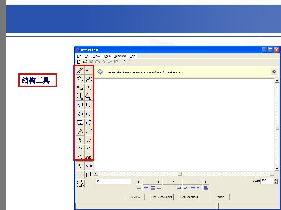Screen dimensions: 281x210
Task: Choose the Cl atom button
Action: coord(179,182)
